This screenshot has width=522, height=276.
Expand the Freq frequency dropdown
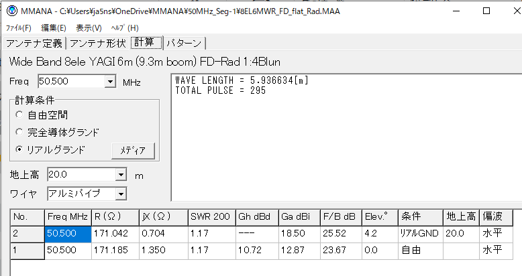coord(111,82)
